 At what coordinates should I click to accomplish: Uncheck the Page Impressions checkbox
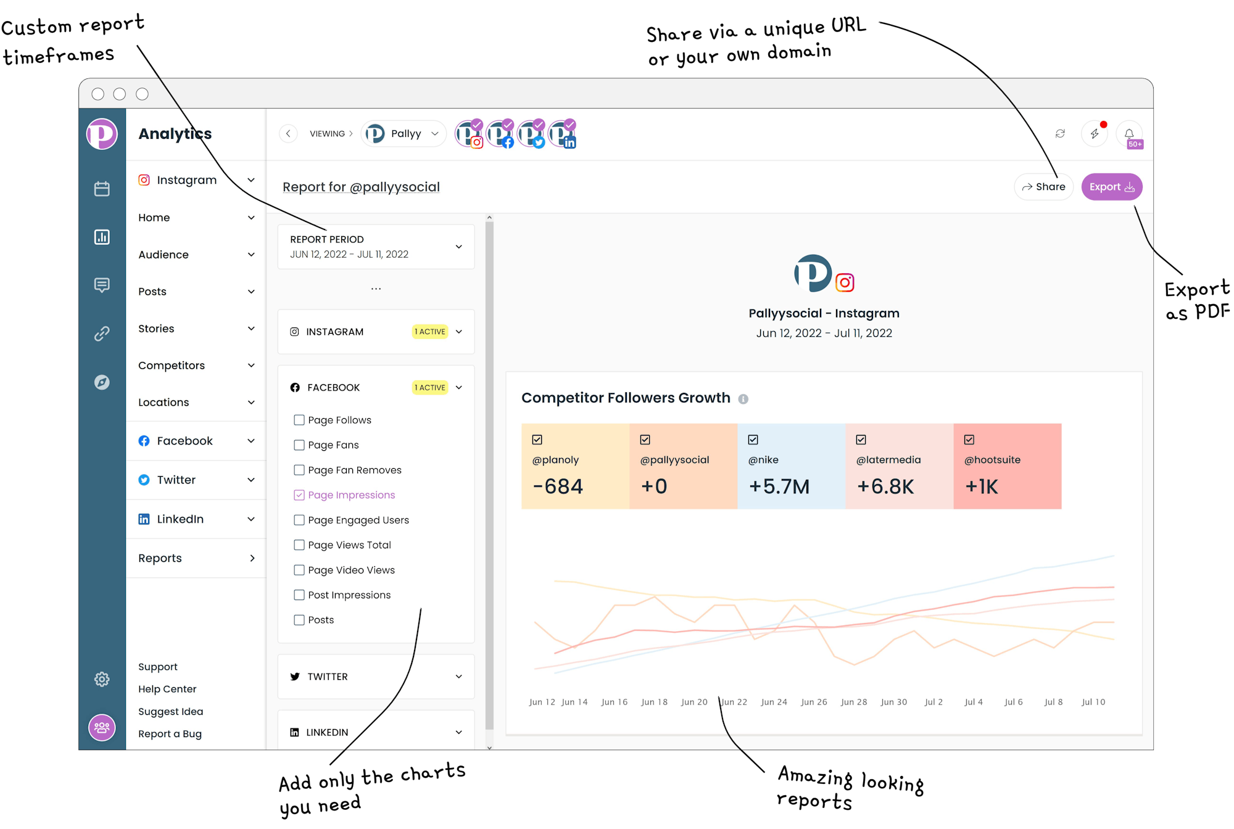299,495
